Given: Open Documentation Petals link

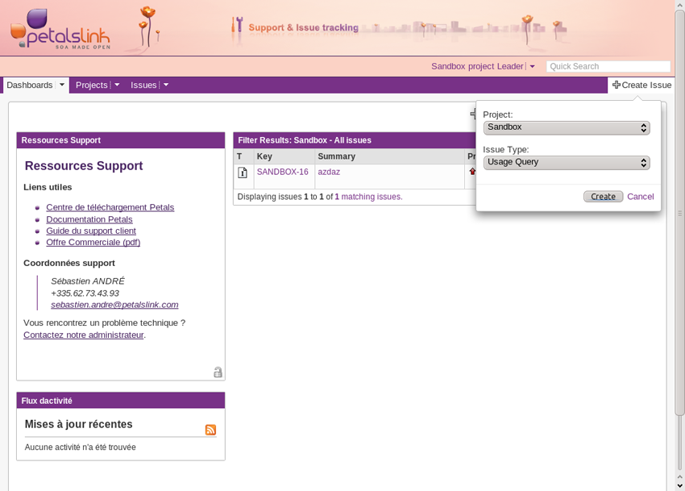Looking at the screenshot, I should [89, 219].
